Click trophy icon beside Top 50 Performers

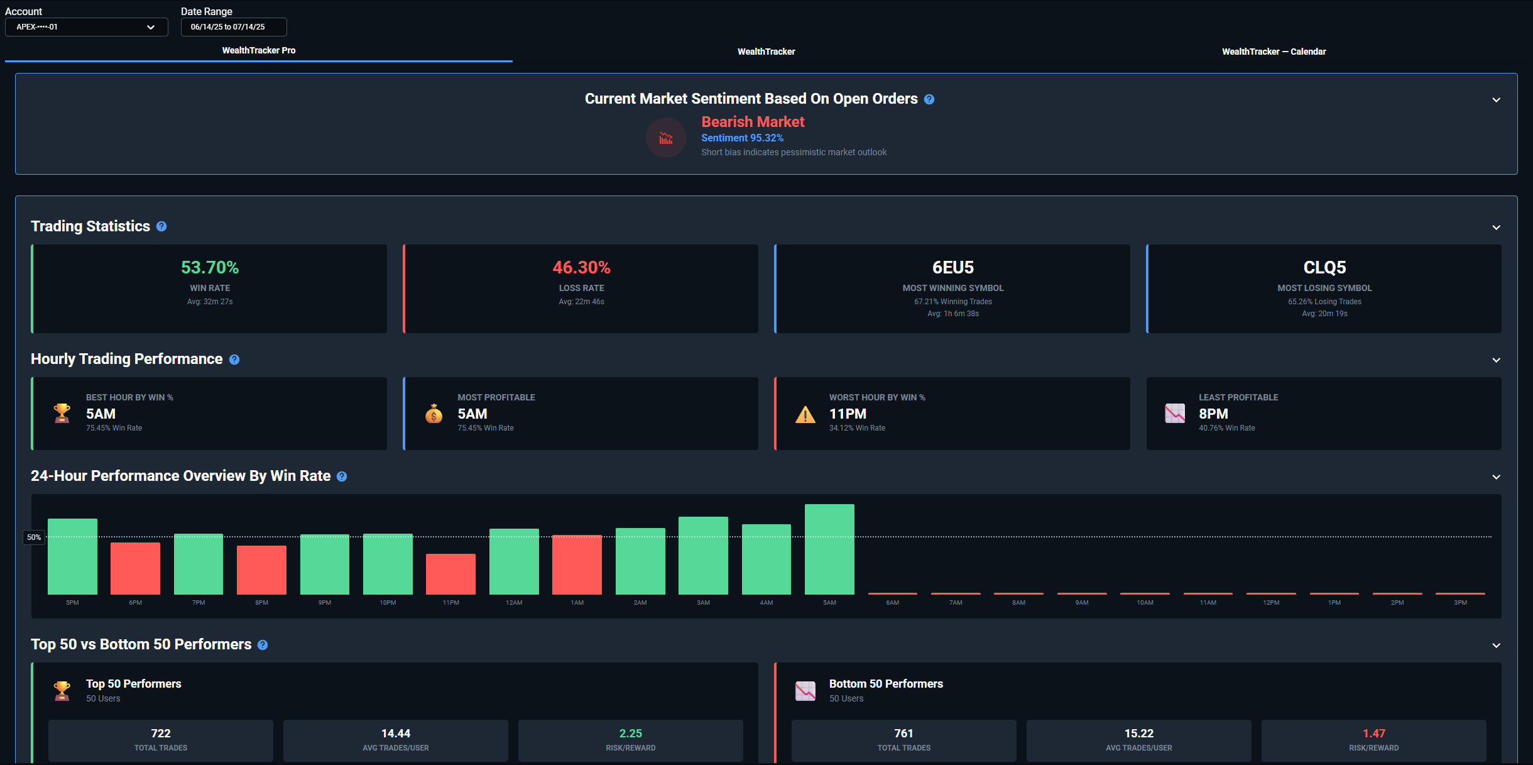62,691
